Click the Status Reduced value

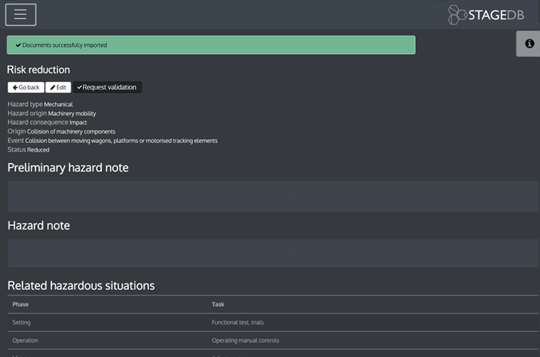[x=38, y=150]
